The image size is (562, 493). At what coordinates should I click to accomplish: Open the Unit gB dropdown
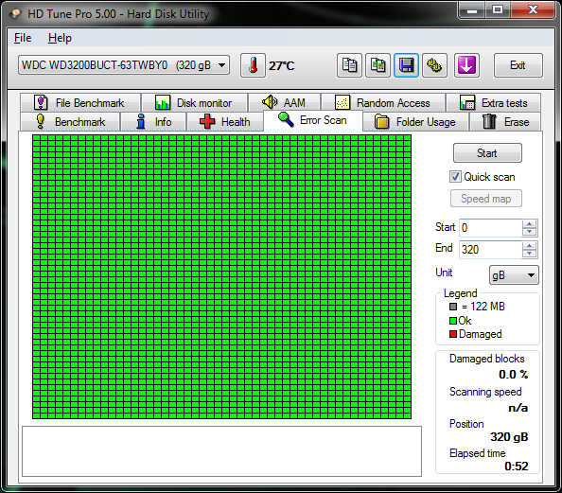514,275
